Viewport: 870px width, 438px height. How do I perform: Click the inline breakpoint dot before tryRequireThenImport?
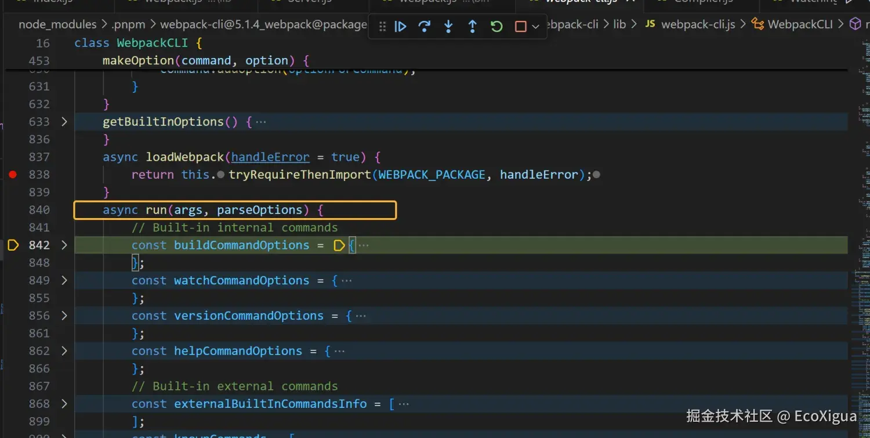coord(221,175)
